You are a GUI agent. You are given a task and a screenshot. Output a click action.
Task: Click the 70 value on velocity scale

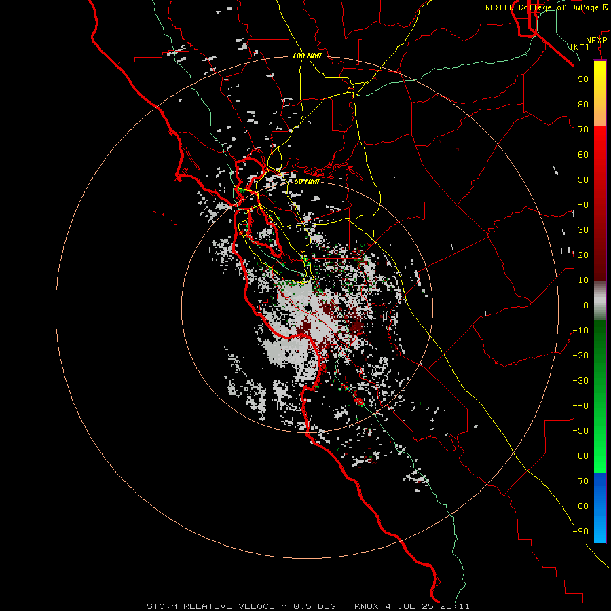click(x=583, y=130)
